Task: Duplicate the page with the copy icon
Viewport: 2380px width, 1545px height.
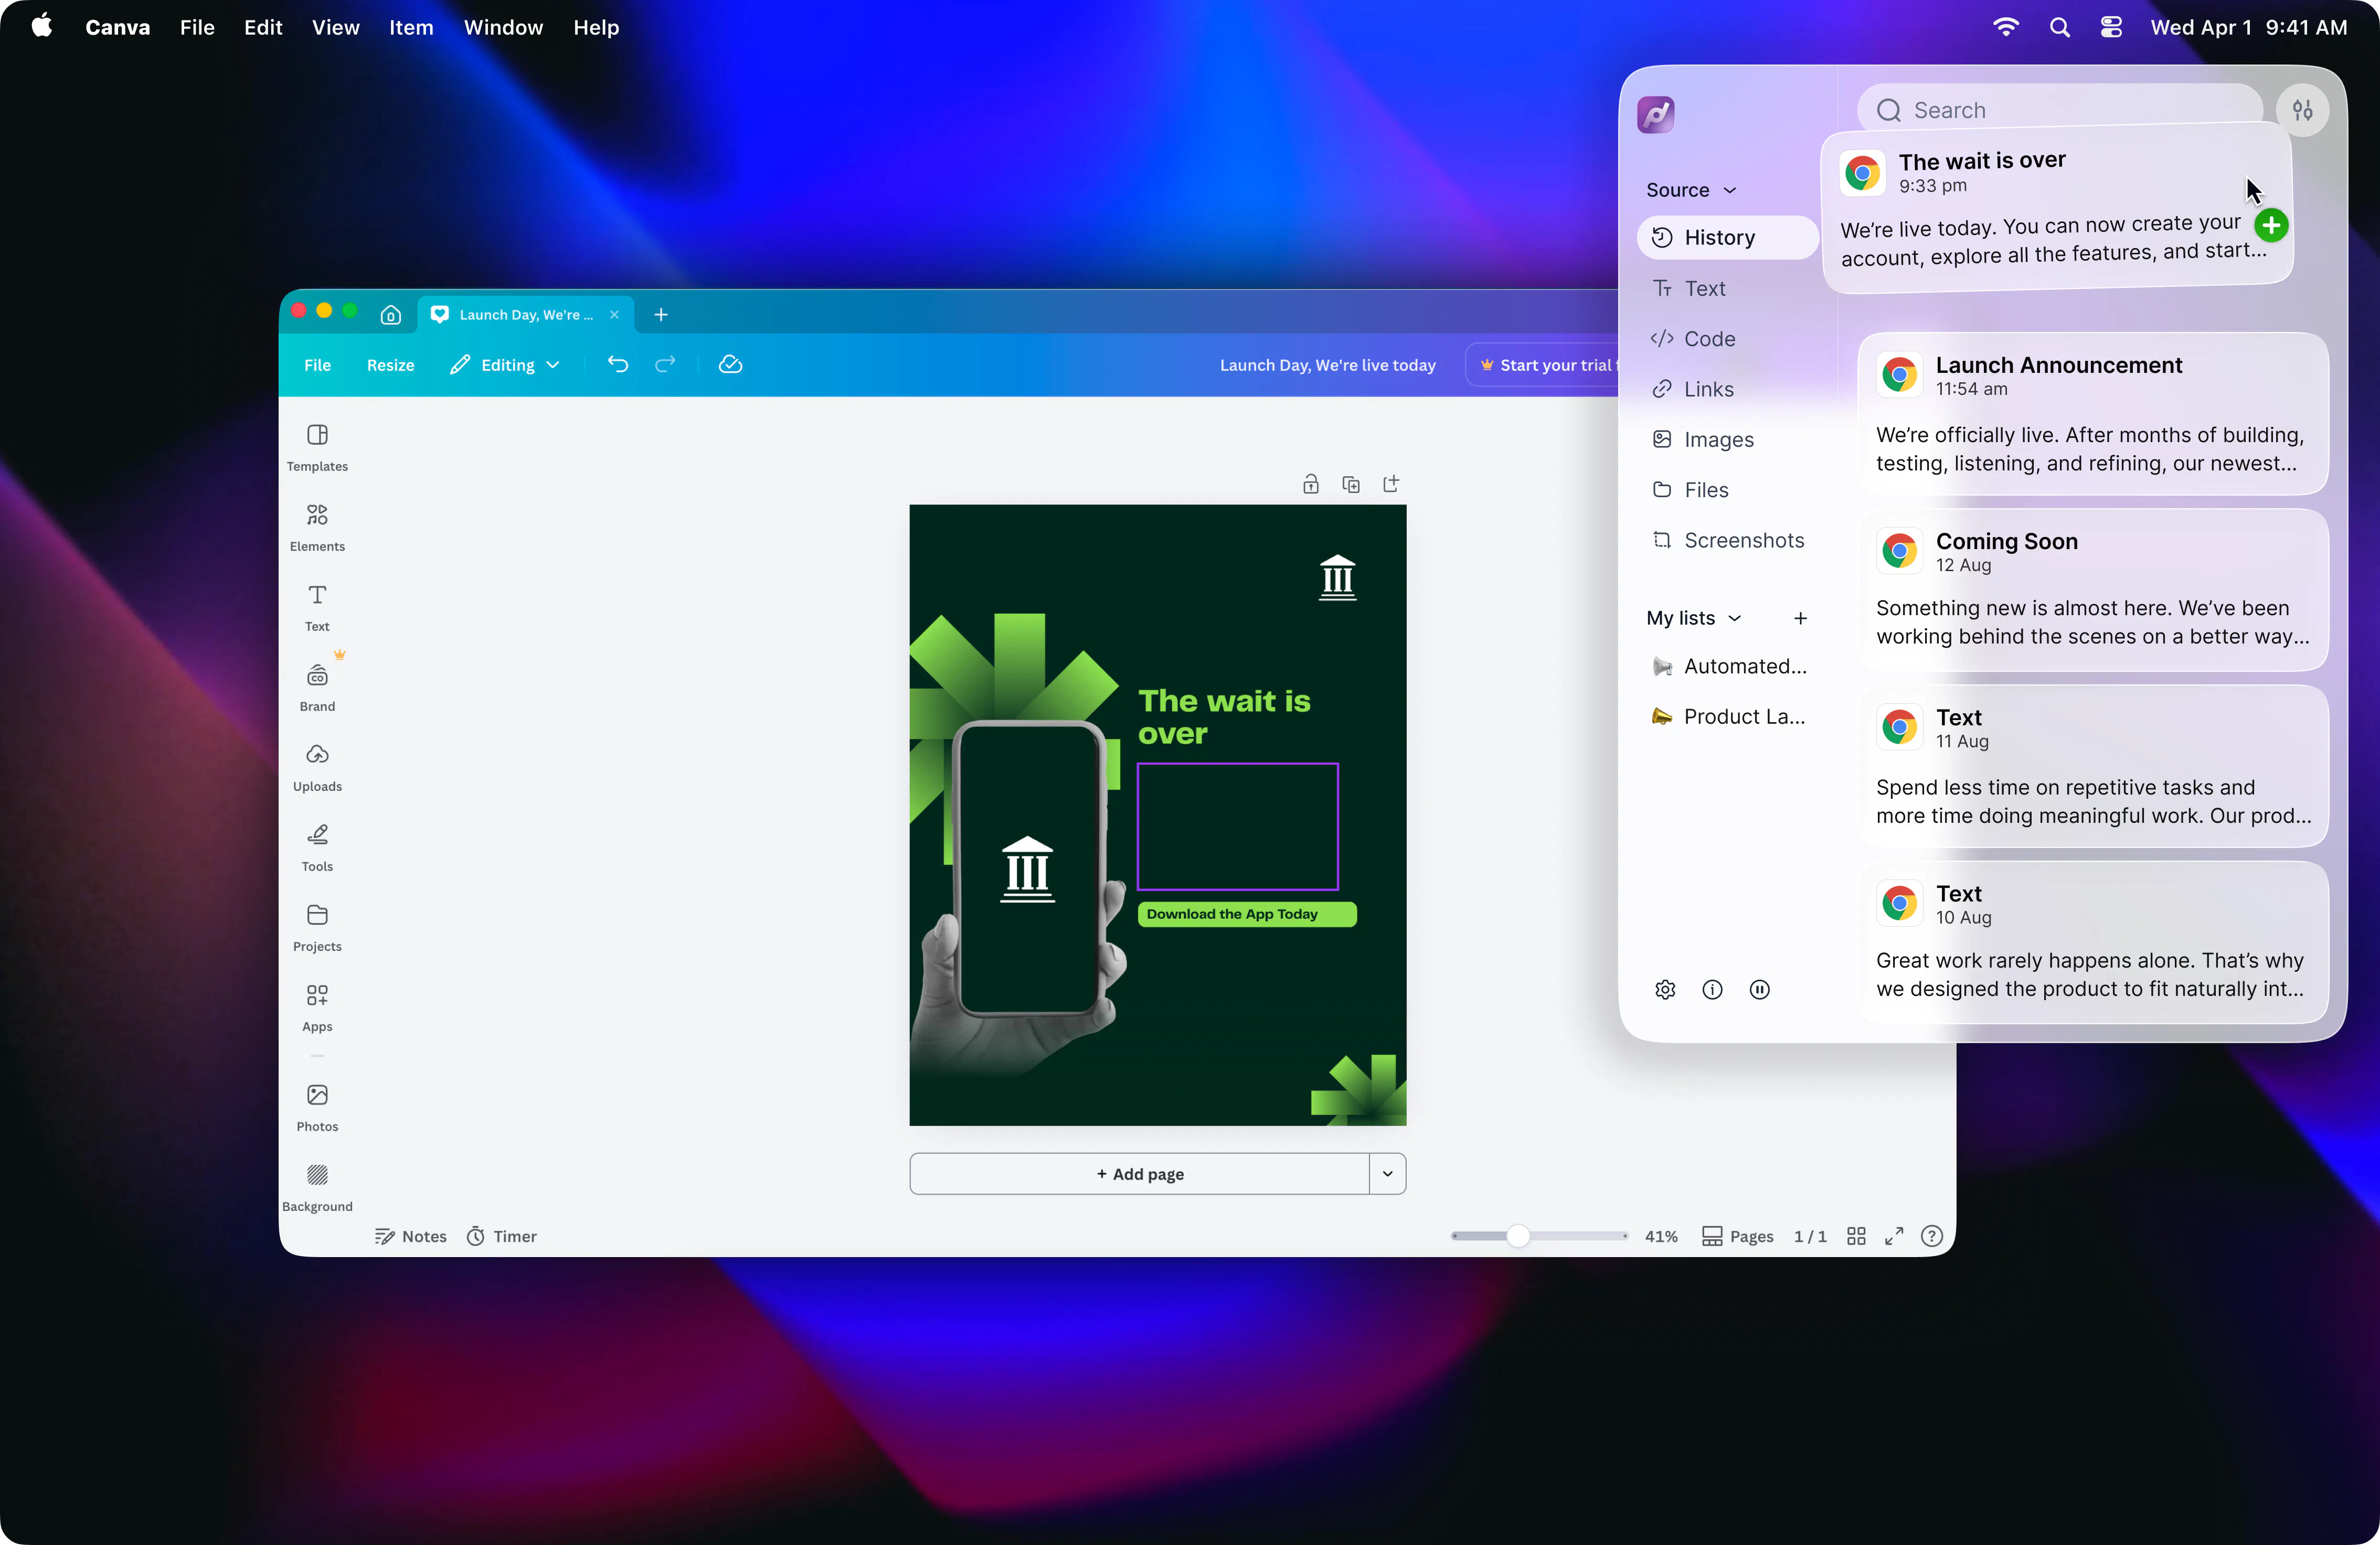Action: pyautogui.click(x=1351, y=484)
